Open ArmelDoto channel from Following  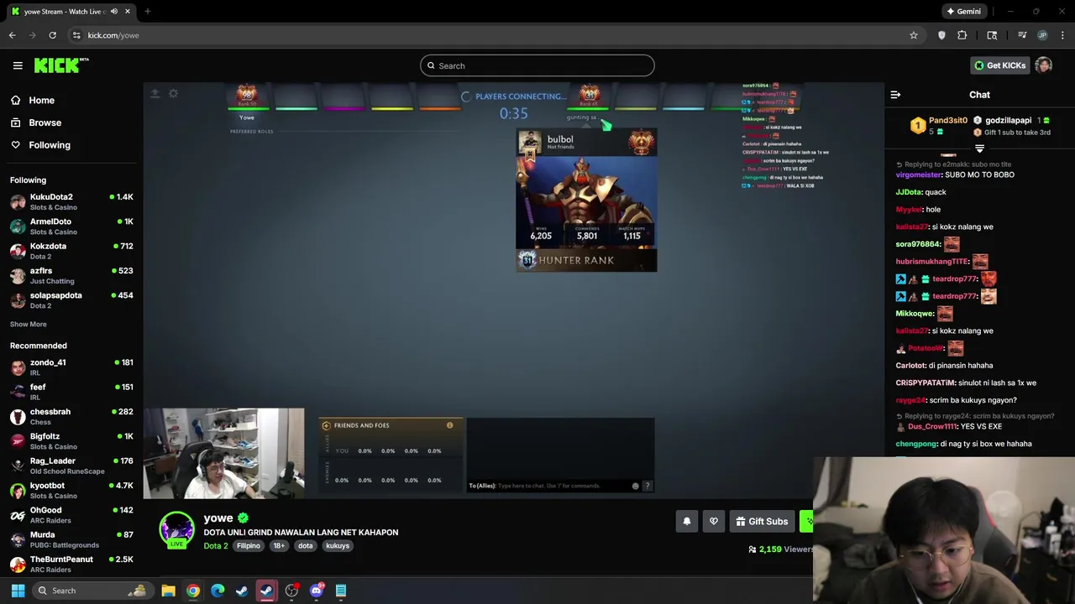(x=71, y=226)
